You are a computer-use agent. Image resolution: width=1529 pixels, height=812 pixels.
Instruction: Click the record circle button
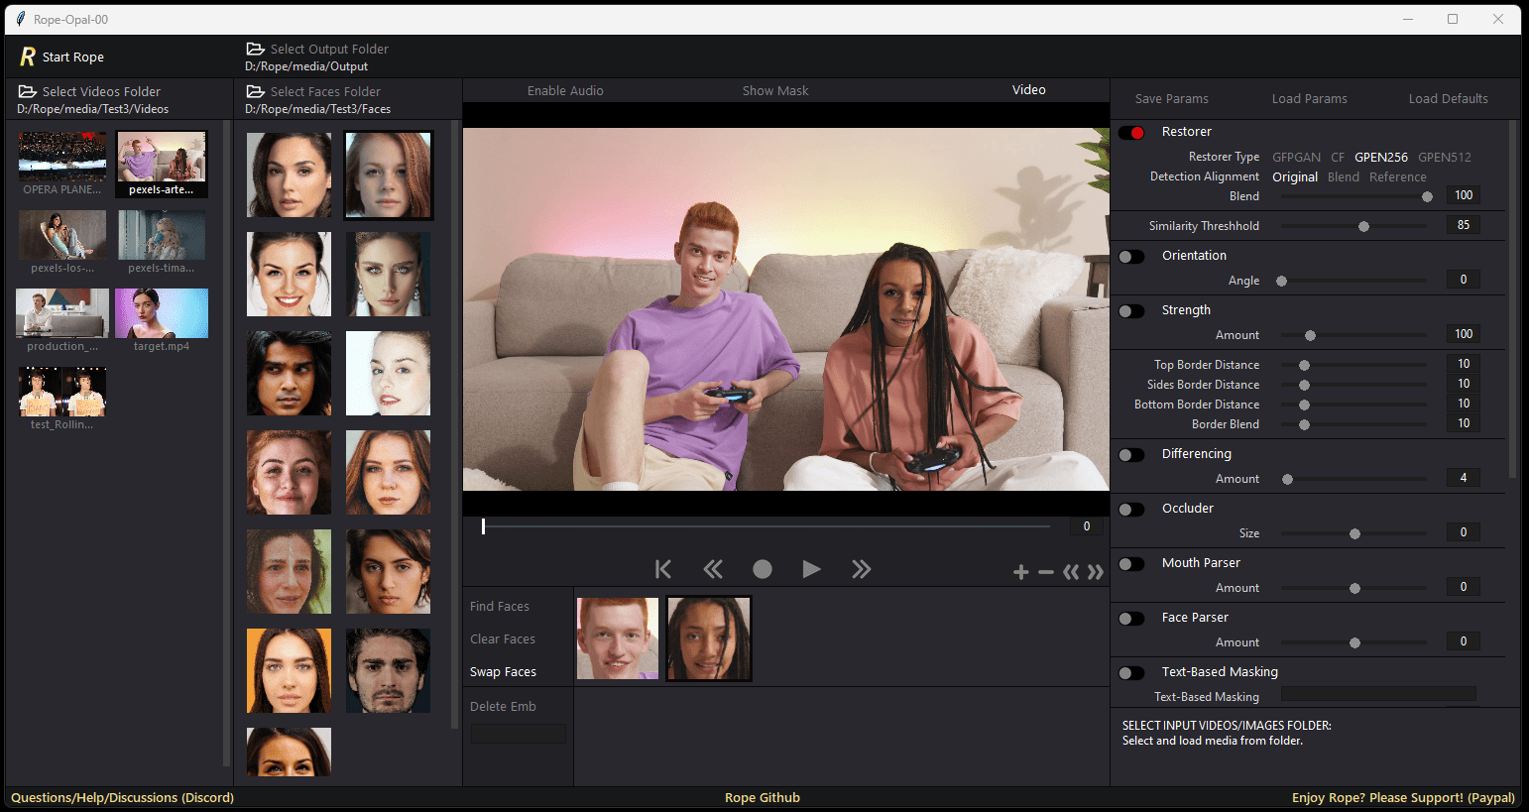coord(762,569)
